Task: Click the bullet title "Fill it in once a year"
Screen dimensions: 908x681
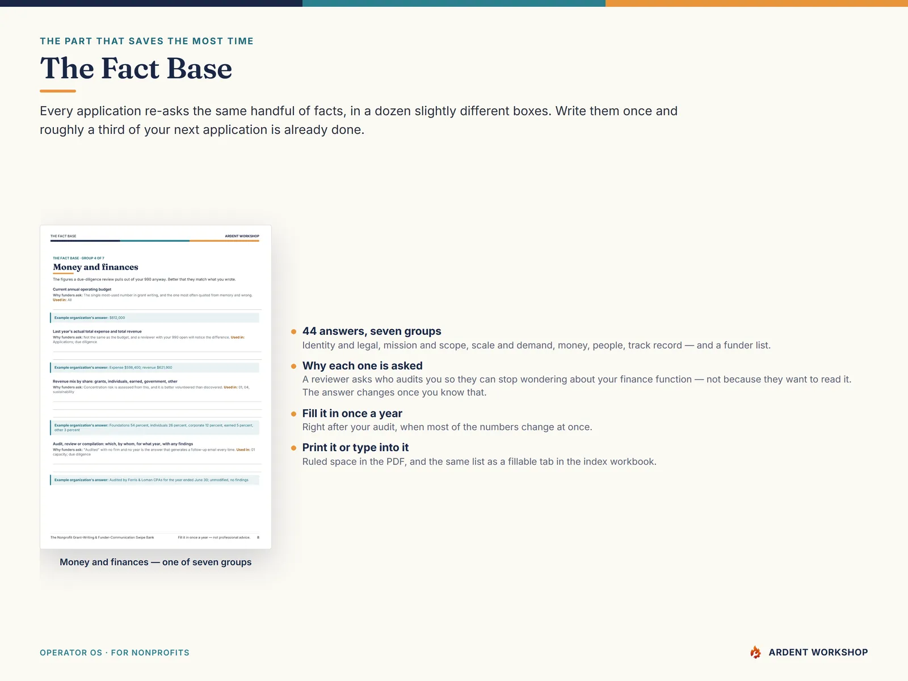Action: click(x=352, y=414)
